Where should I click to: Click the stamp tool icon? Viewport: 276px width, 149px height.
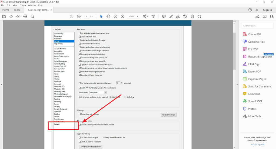pyautogui.click(x=185, y=16)
